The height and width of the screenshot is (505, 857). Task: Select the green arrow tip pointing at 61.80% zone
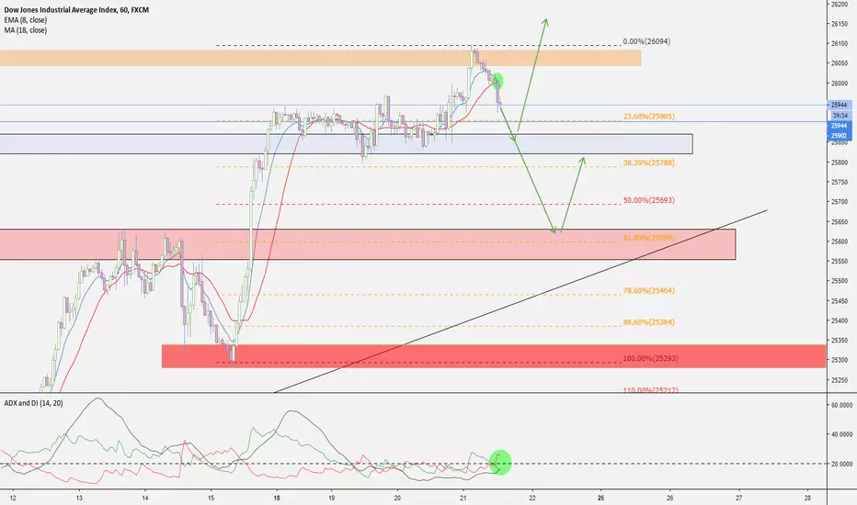pos(554,230)
